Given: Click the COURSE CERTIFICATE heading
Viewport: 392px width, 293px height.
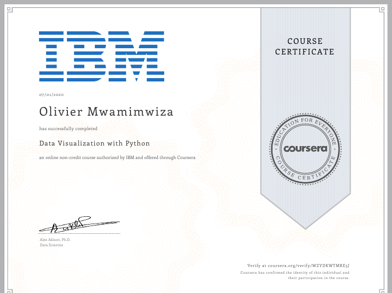Looking at the screenshot, I should click(x=305, y=47).
